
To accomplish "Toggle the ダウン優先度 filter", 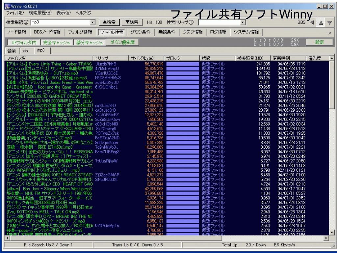I will 122,42.
